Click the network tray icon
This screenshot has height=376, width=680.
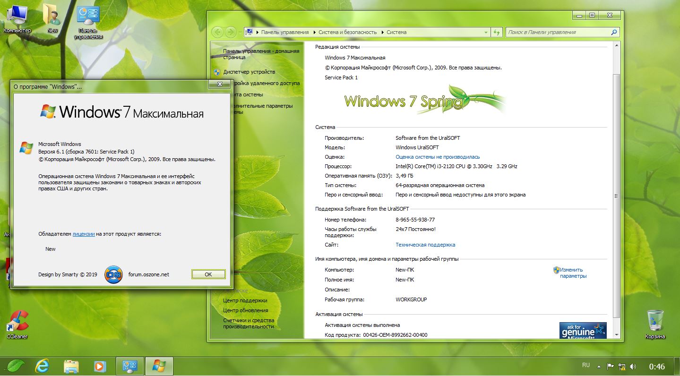tap(622, 367)
